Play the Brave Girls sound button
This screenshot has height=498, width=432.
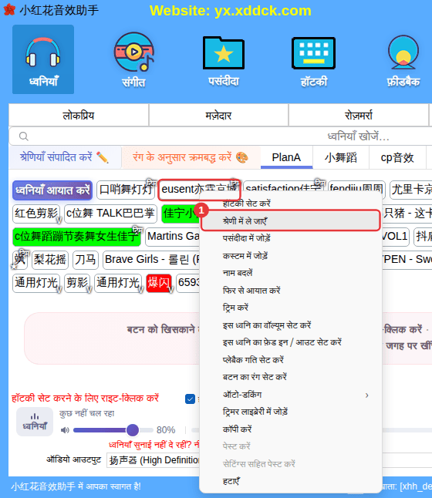[151, 260]
